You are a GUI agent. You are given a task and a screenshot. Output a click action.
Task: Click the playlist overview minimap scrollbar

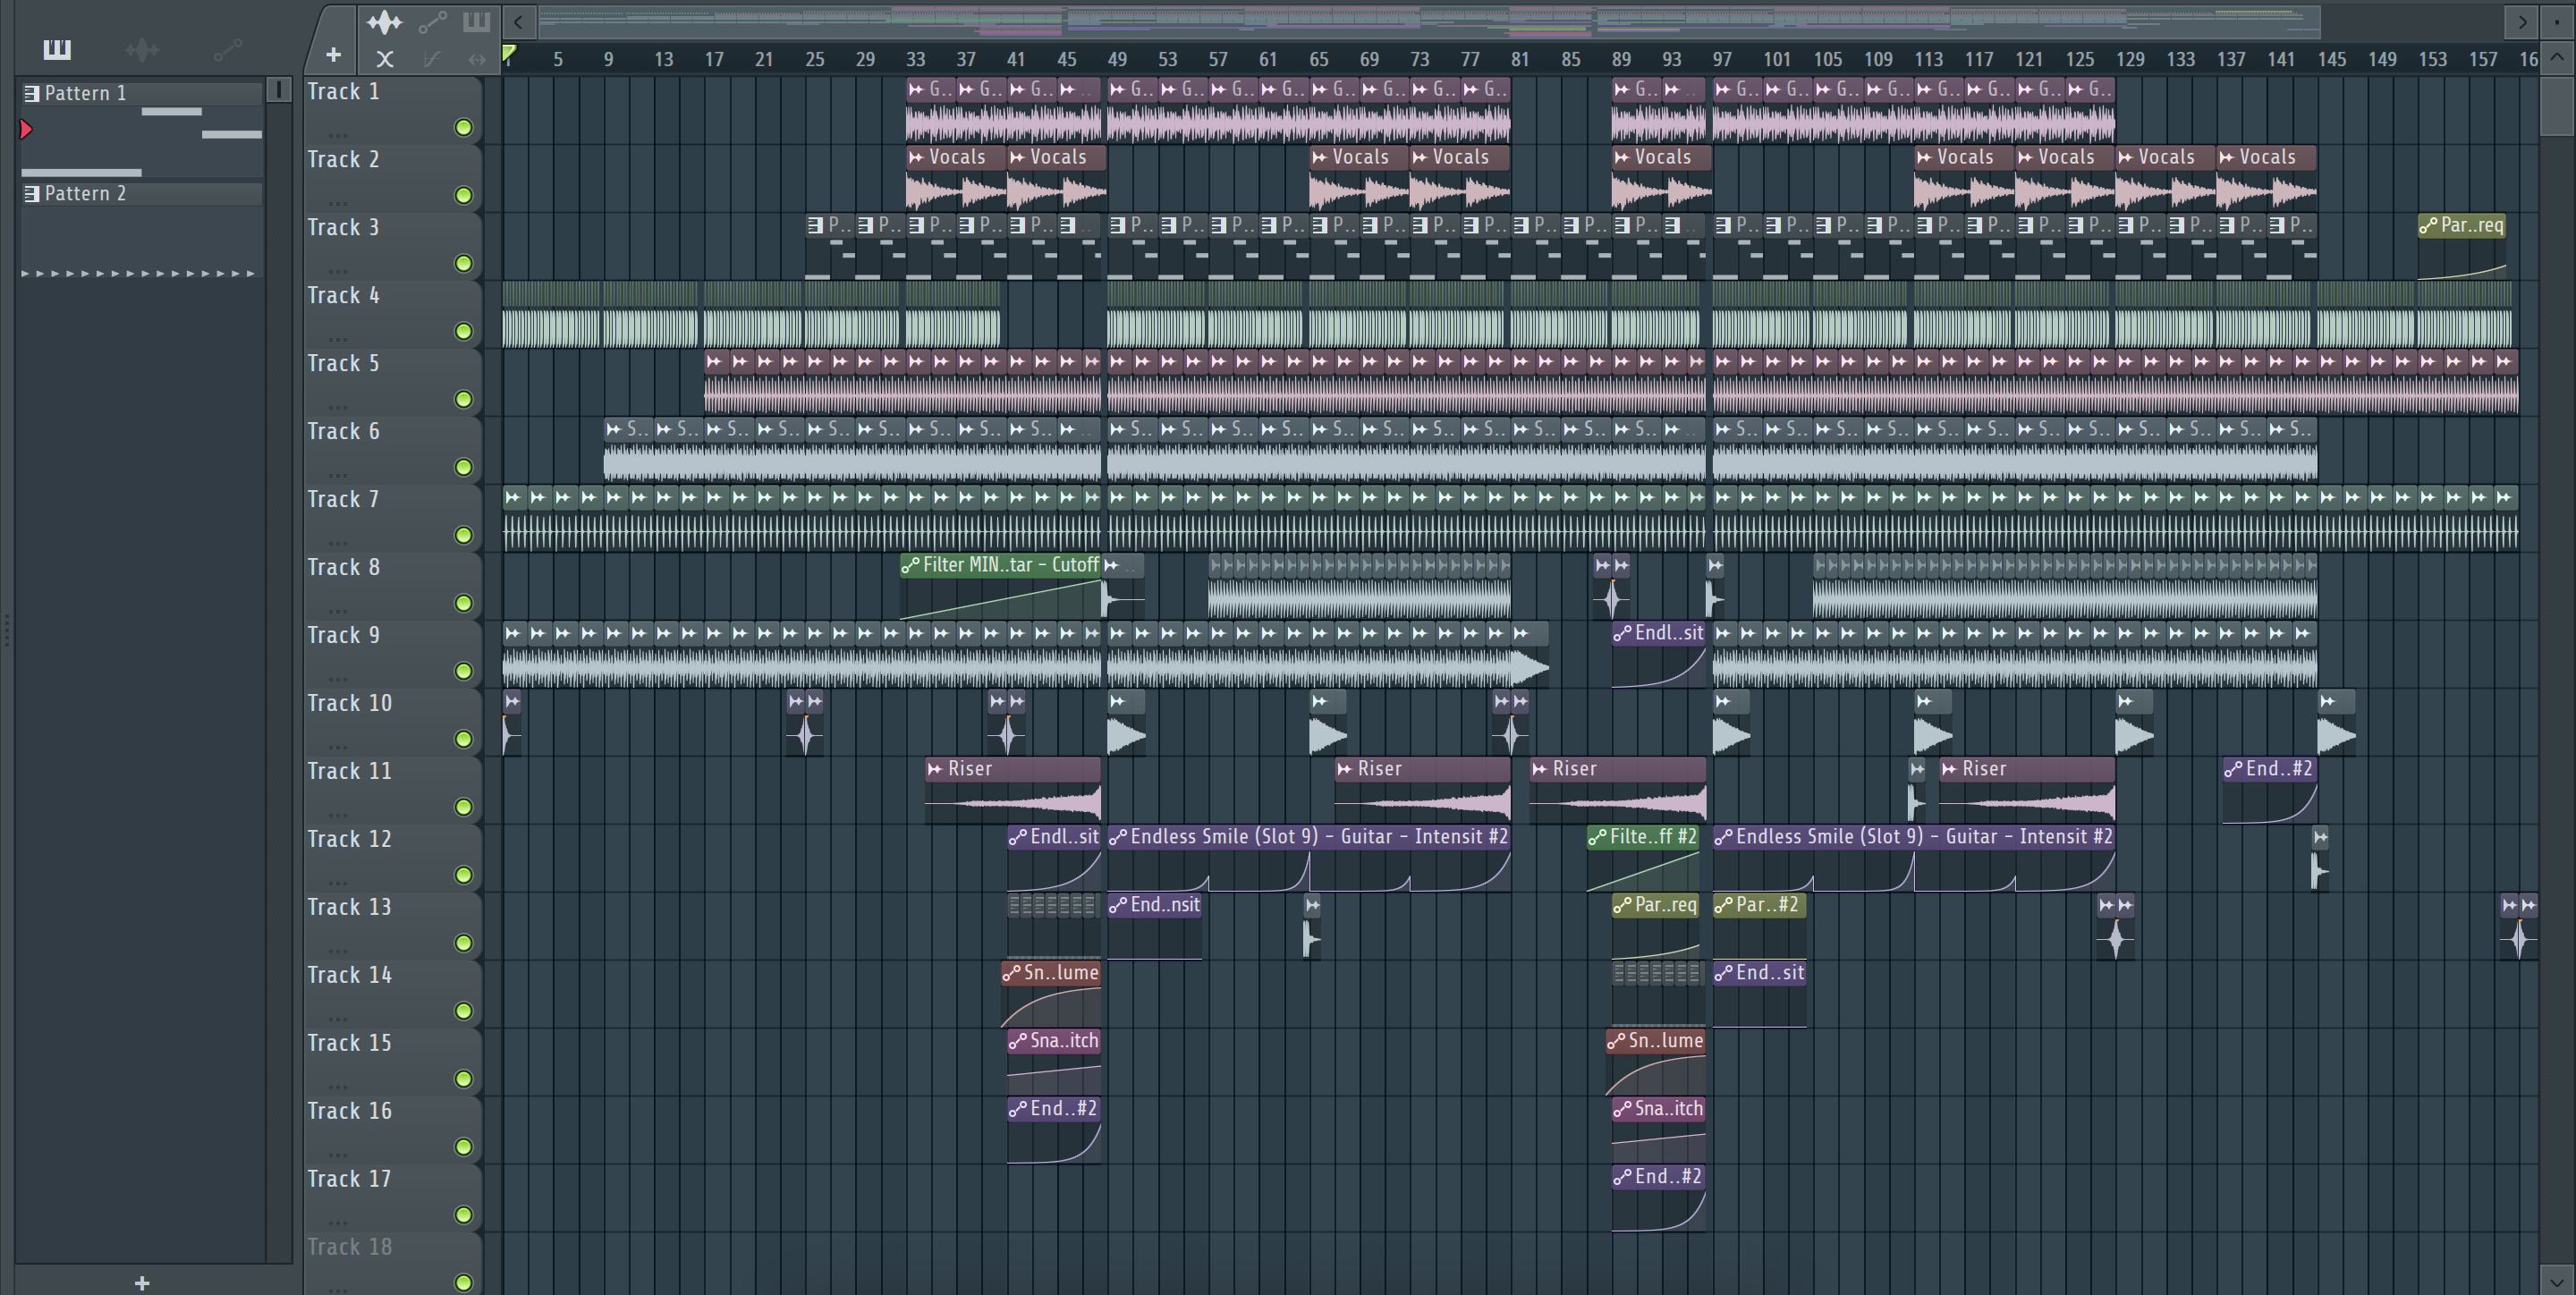coord(1428,21)
